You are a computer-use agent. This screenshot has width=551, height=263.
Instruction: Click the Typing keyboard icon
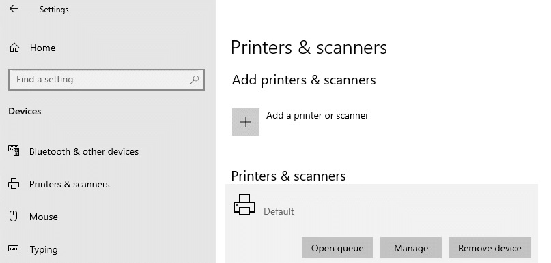coord(14,249)
